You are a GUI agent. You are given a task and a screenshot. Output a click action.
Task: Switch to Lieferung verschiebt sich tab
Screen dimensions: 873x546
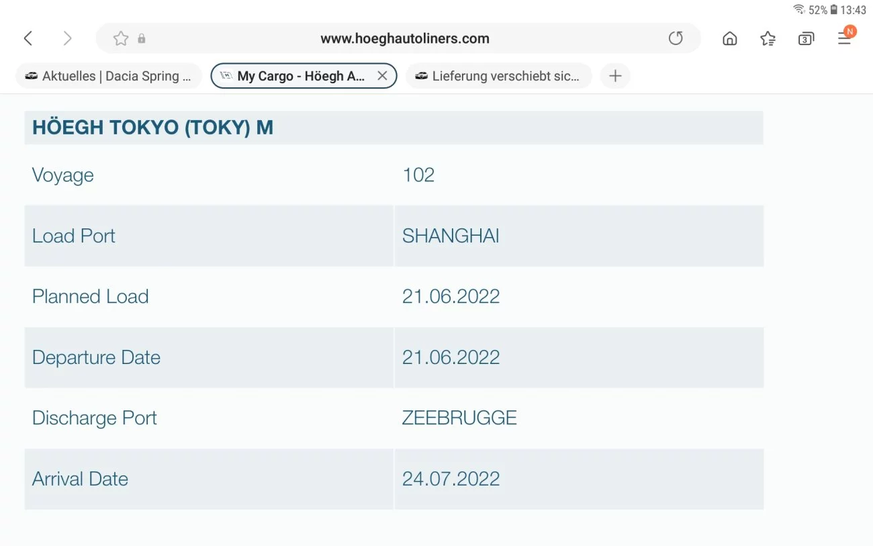pos(498,76)
